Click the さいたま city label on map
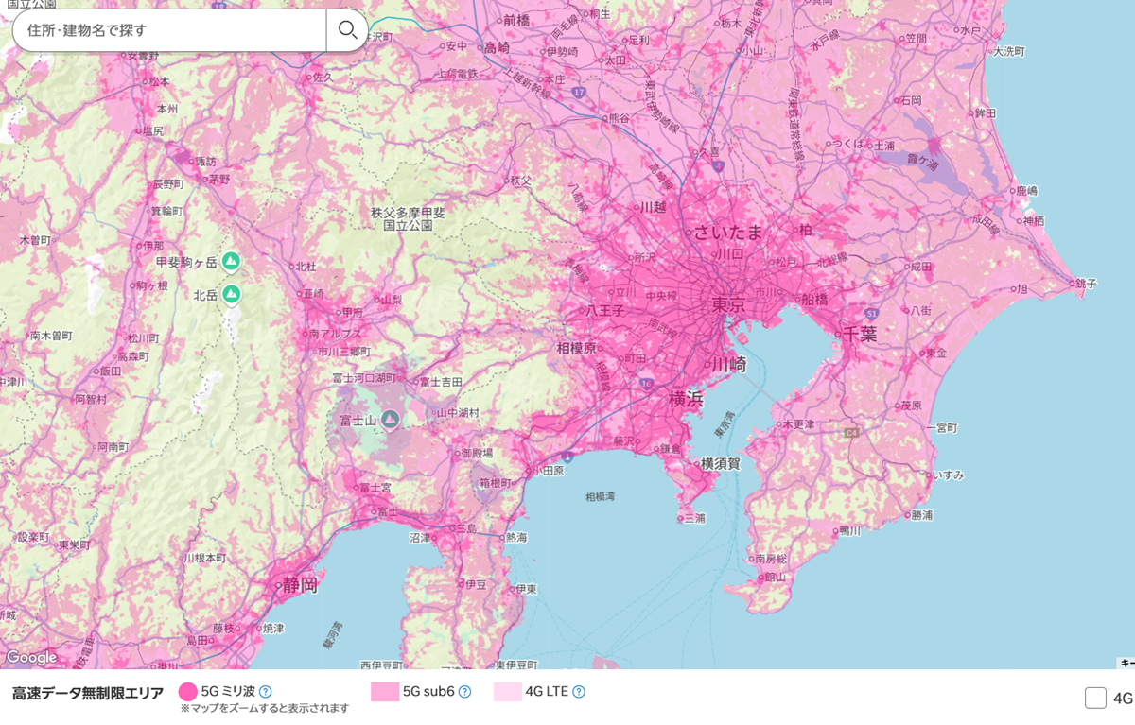Image resolution: width=1135 pixels, height=725 pixels. (728, 233)
